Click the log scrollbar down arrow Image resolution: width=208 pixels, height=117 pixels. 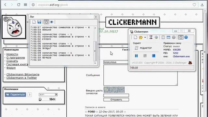[x=95, y=63]
